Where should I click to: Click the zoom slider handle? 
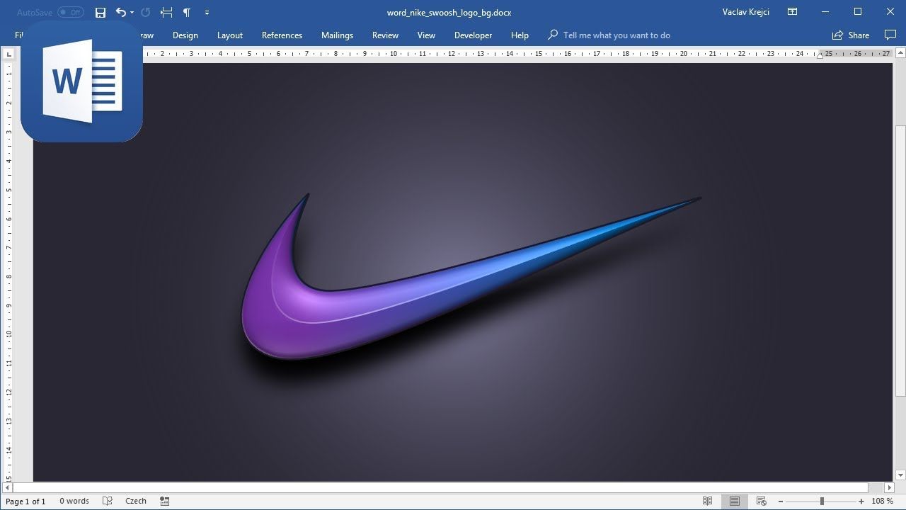pyautogui.click(x=822, y=501)
